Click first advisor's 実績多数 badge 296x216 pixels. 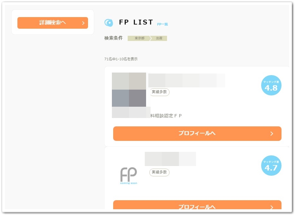160,92
